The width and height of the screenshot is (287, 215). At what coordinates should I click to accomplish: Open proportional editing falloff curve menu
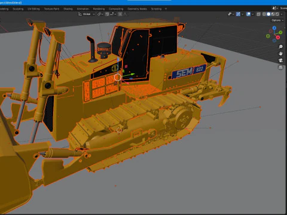pos(125,14)
